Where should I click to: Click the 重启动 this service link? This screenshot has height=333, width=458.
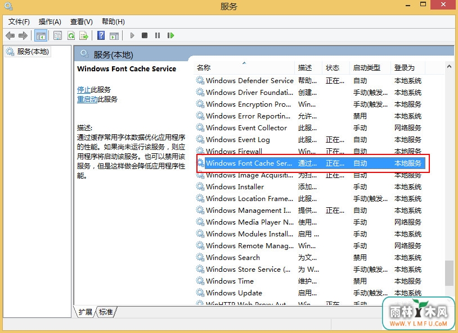[x=87, y=99]
